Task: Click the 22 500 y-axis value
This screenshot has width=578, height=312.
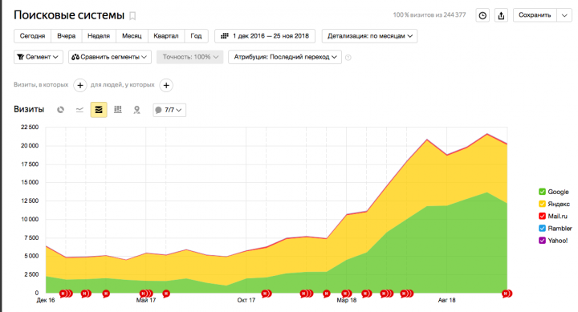Action: coord(30,127)
